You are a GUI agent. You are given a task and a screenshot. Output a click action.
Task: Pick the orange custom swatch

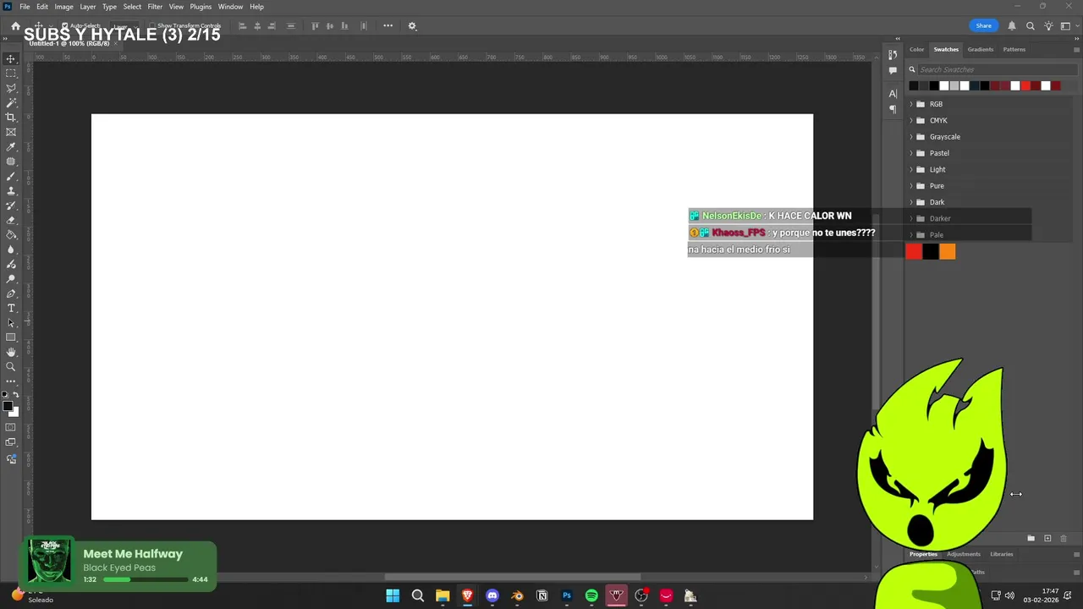coord(948,251)
